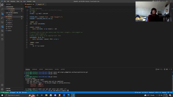Screen dimensions: 173x97
Task: Close the Makefile editor tab
Action: (x=34, y=4)
